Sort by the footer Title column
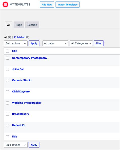This screenshot has width=120, height=150. pyautogui.click(x=14, y=137)
